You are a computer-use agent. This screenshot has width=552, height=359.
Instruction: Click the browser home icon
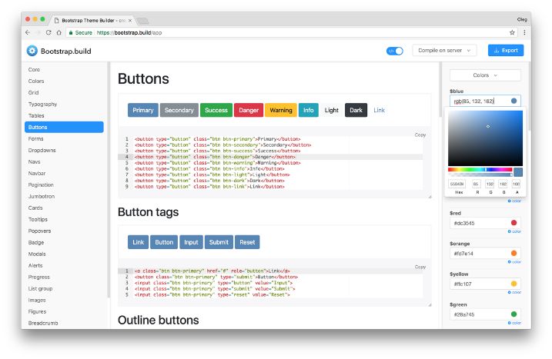click(x=59, y=32)
